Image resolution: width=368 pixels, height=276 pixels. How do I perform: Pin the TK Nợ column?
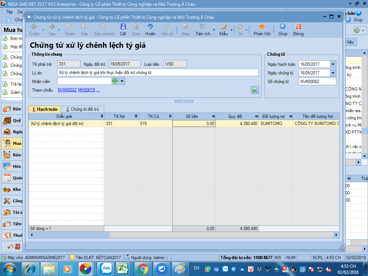136,116
